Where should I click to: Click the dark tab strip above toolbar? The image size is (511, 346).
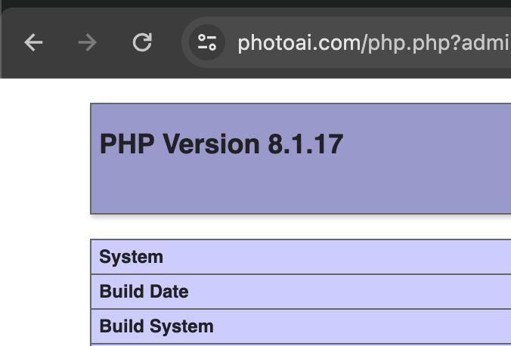255,4
